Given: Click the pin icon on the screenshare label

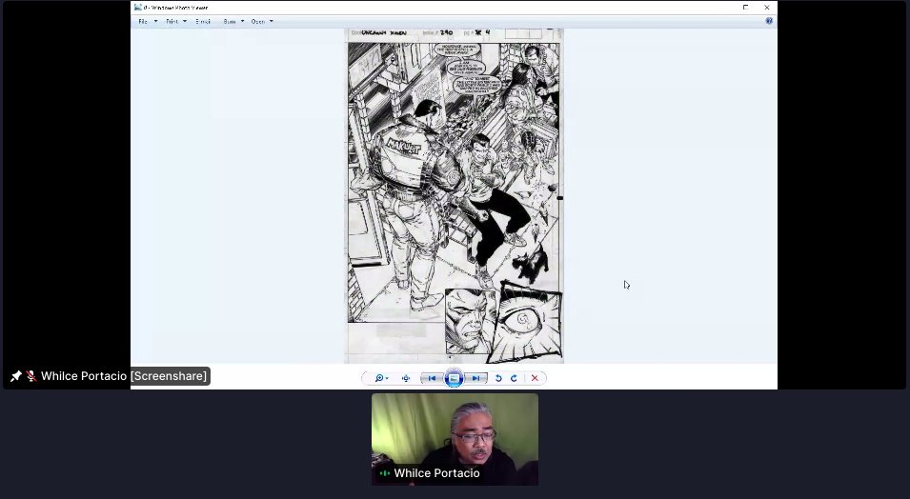Looking at the screenshot, I should pyautogui.click(x=15, y=376).
